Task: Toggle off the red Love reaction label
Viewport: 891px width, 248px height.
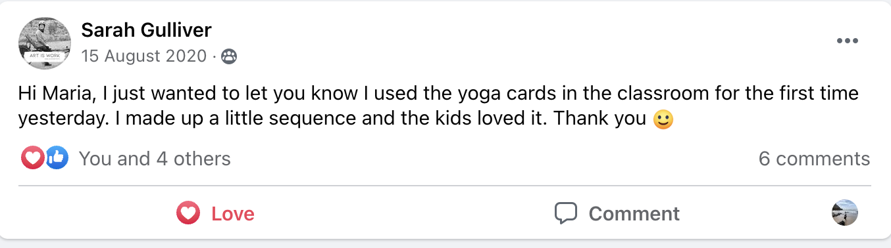Action: click(232, 214)
